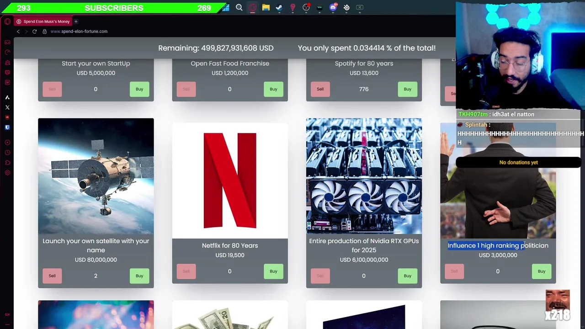
Task: Buy Entire production of Nvidia RTX GPUs
Action: (x=407, y=276)
